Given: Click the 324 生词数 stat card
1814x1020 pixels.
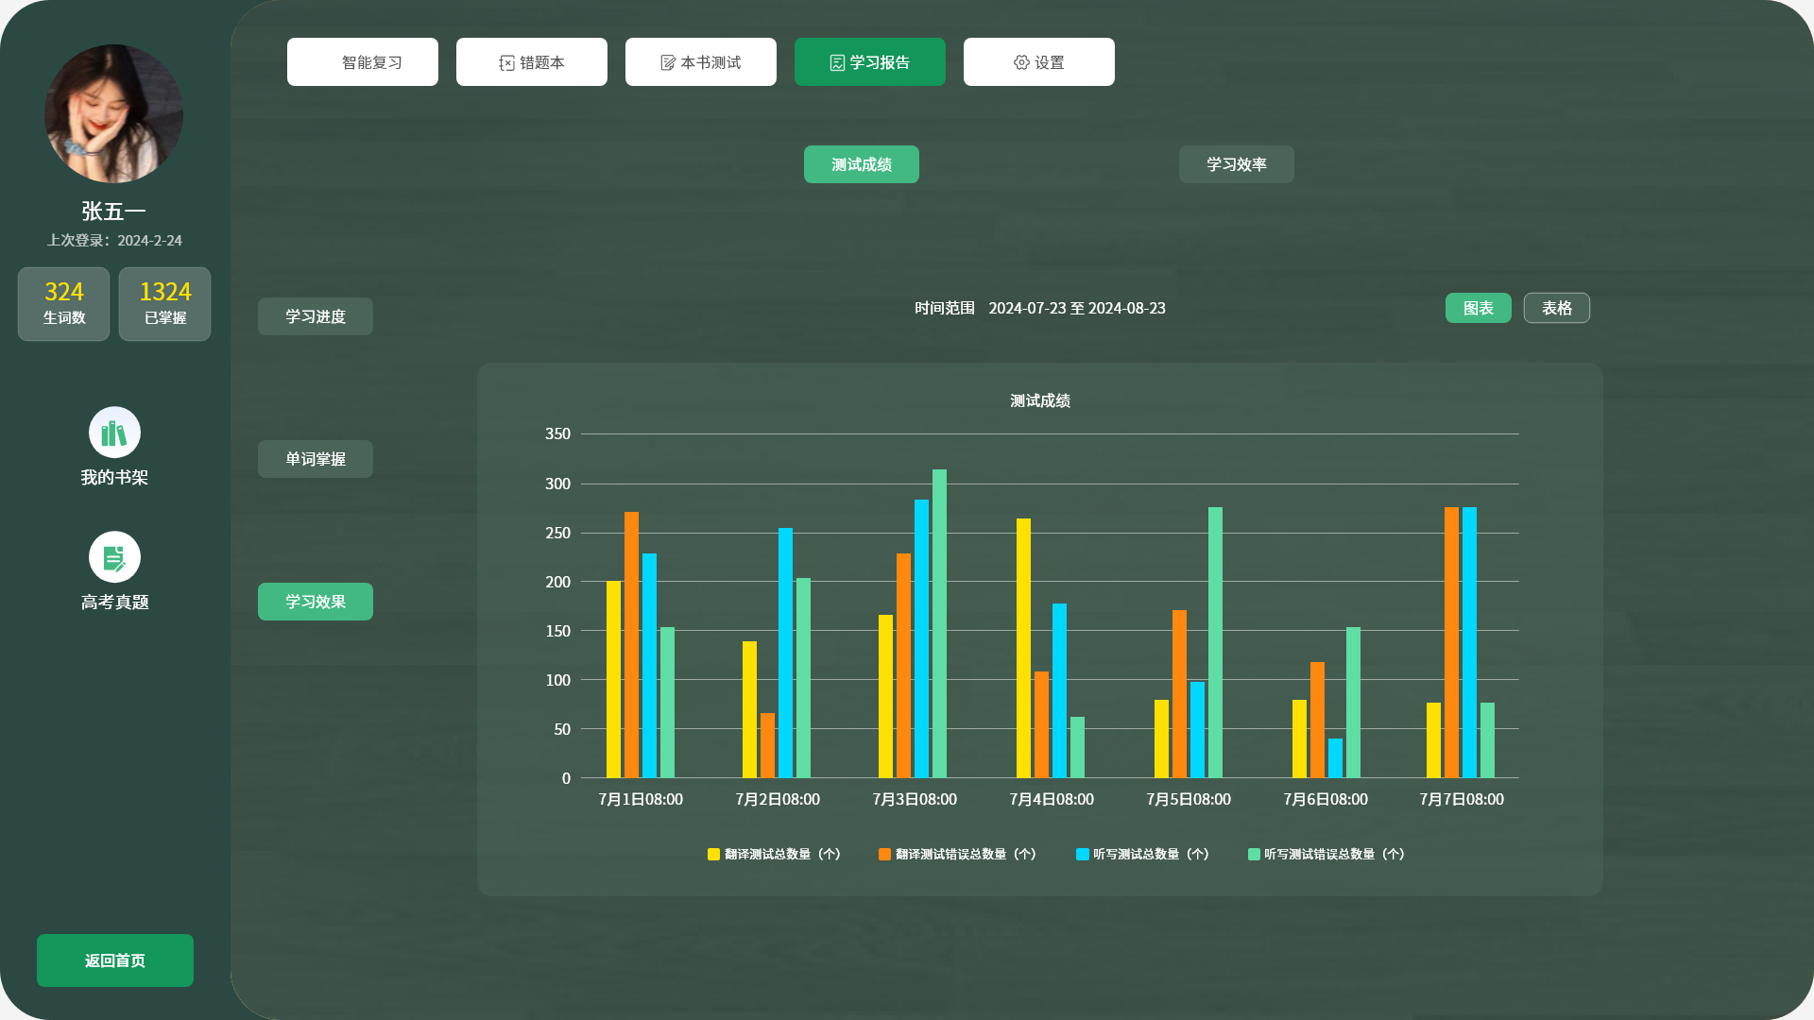Looking at the screenshot, I should click(64, 303).
